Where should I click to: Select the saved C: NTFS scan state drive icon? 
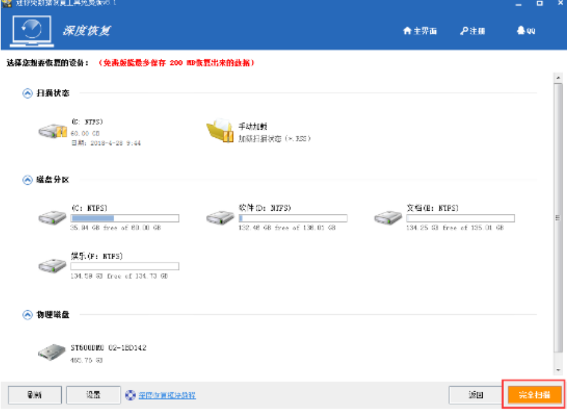click(x=52, y=131)
